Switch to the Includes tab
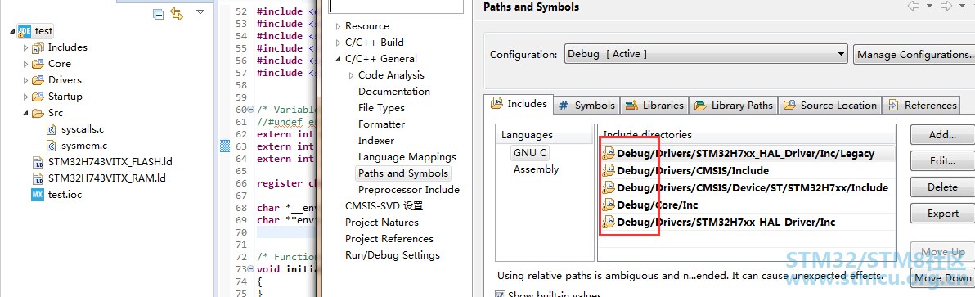 [519, 104]
